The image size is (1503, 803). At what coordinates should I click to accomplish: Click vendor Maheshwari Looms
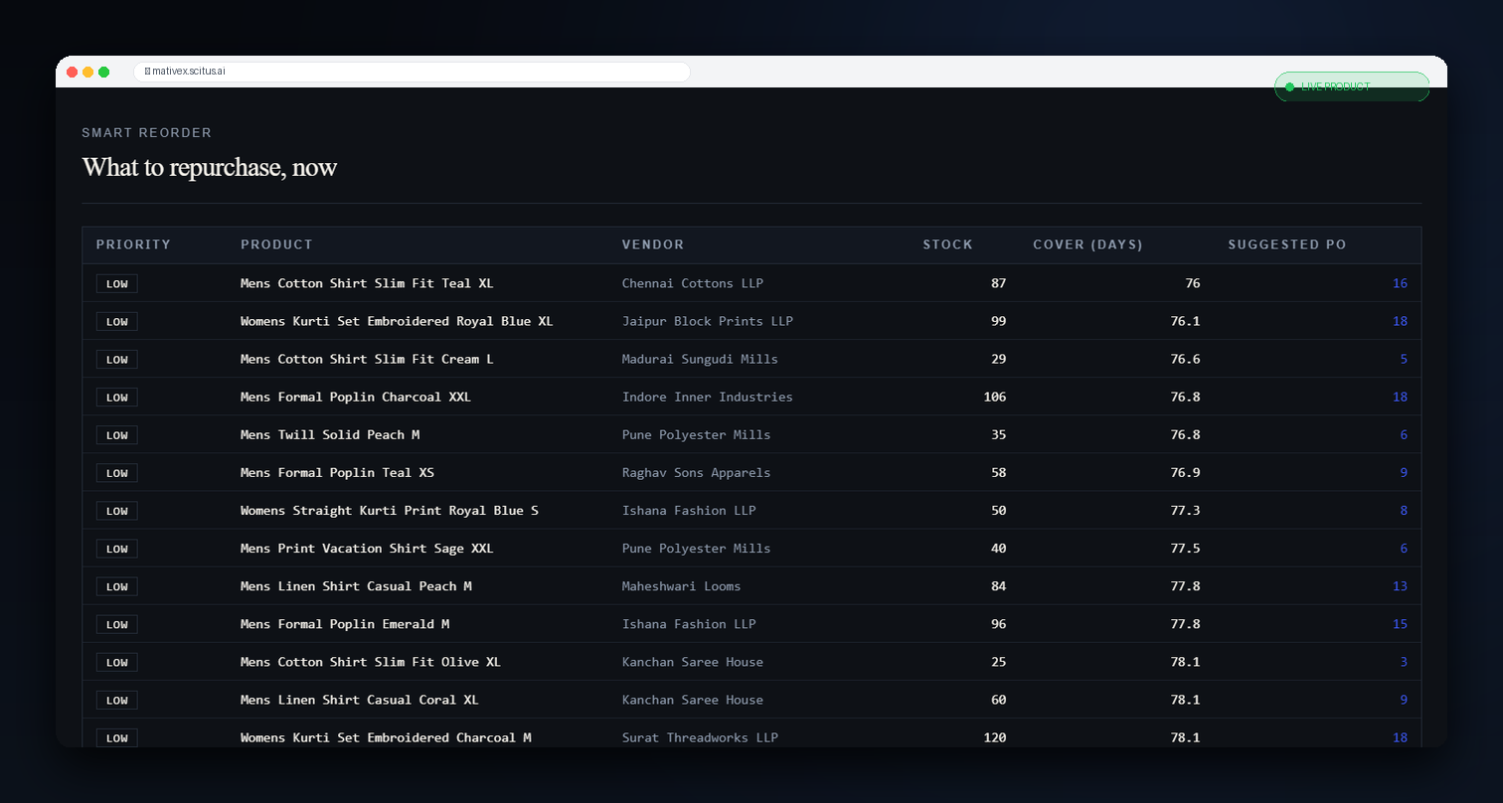681,585
